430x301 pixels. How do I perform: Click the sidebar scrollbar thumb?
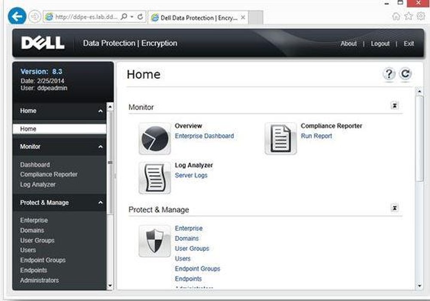tap(110, 163)
